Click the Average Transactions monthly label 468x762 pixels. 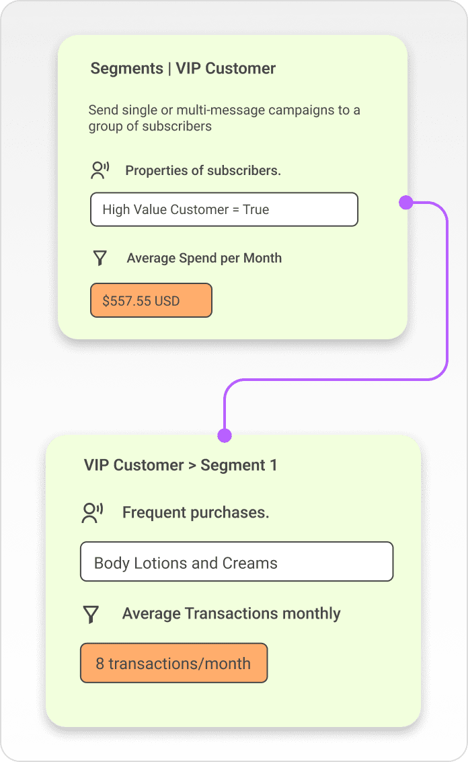pyautogui.click(x=231, y=614)
